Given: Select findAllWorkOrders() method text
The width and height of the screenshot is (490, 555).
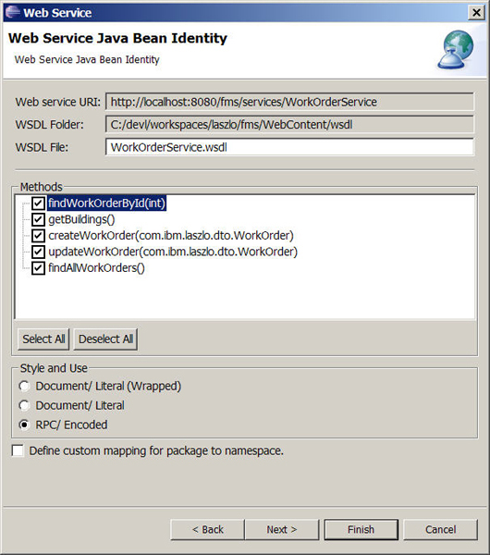Looking at the screenshot, I should coord(96,268).
